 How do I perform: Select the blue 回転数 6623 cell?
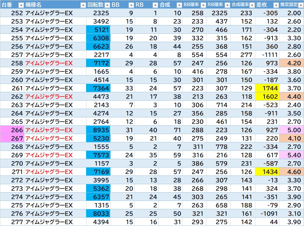(98, 46)
